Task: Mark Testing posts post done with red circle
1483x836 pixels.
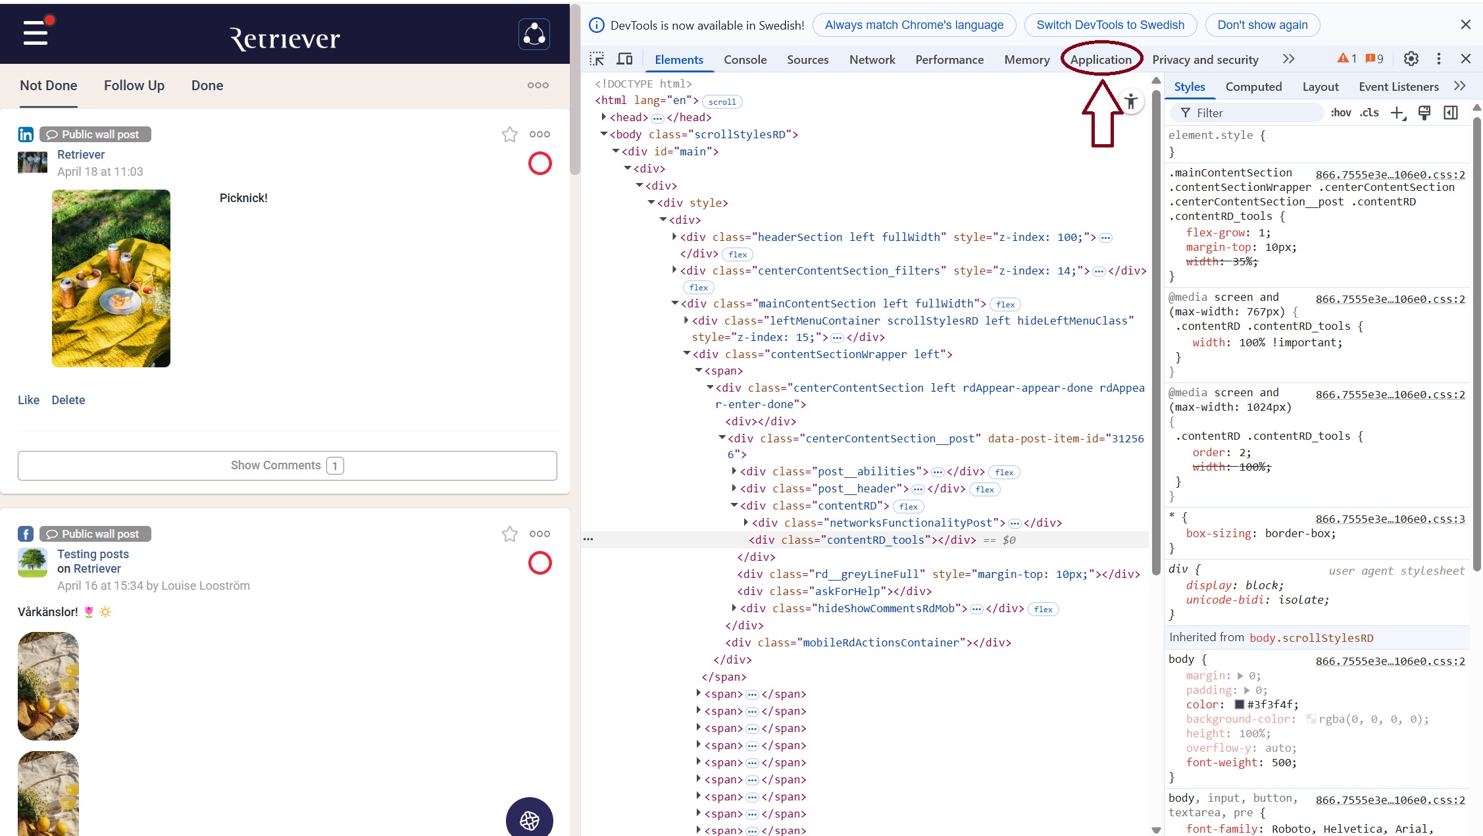Action: (x=540, y=563)
